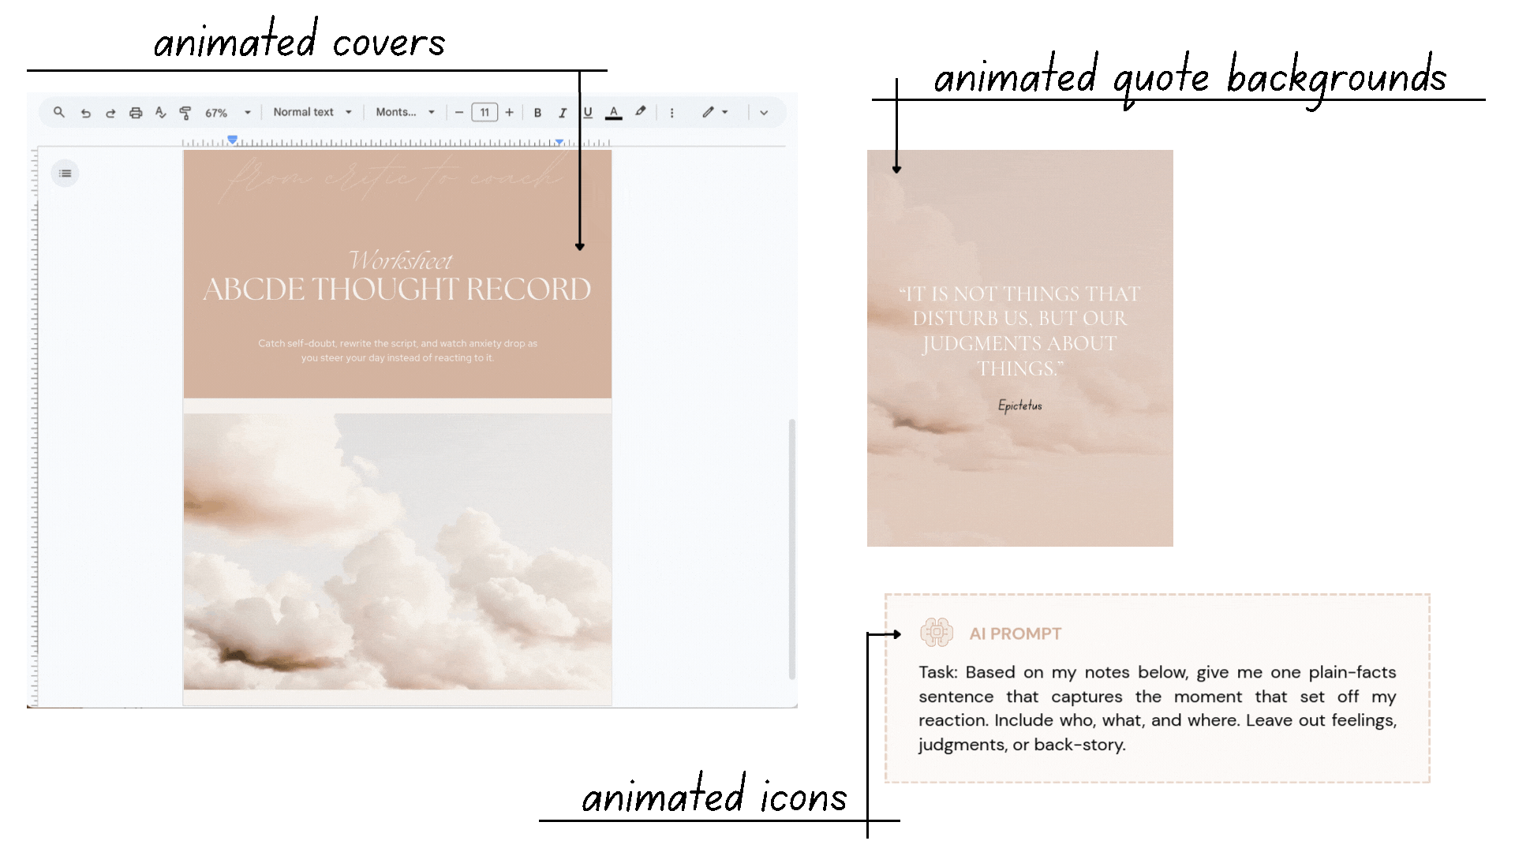The image size is (1515, 852).
Task: Open the Normal text style dropdown
Action: click(311, 112)
